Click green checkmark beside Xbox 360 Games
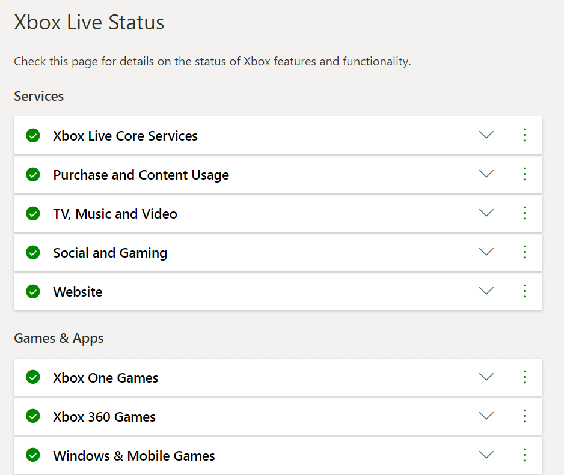The image size is (564, 475). click(33, 416)
